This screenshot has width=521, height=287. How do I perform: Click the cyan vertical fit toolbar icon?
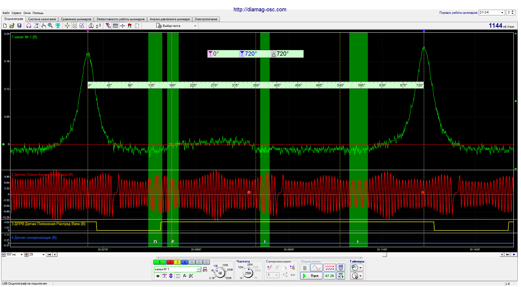pyautogui.click(x=58, y=25)
